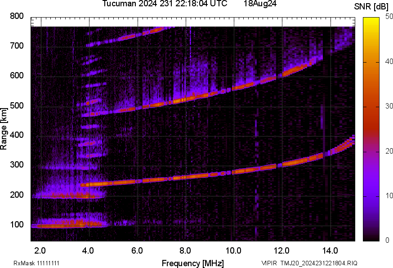Click the '400' range tick label
This screenshot has height=268, width=393.
[17, 135]
